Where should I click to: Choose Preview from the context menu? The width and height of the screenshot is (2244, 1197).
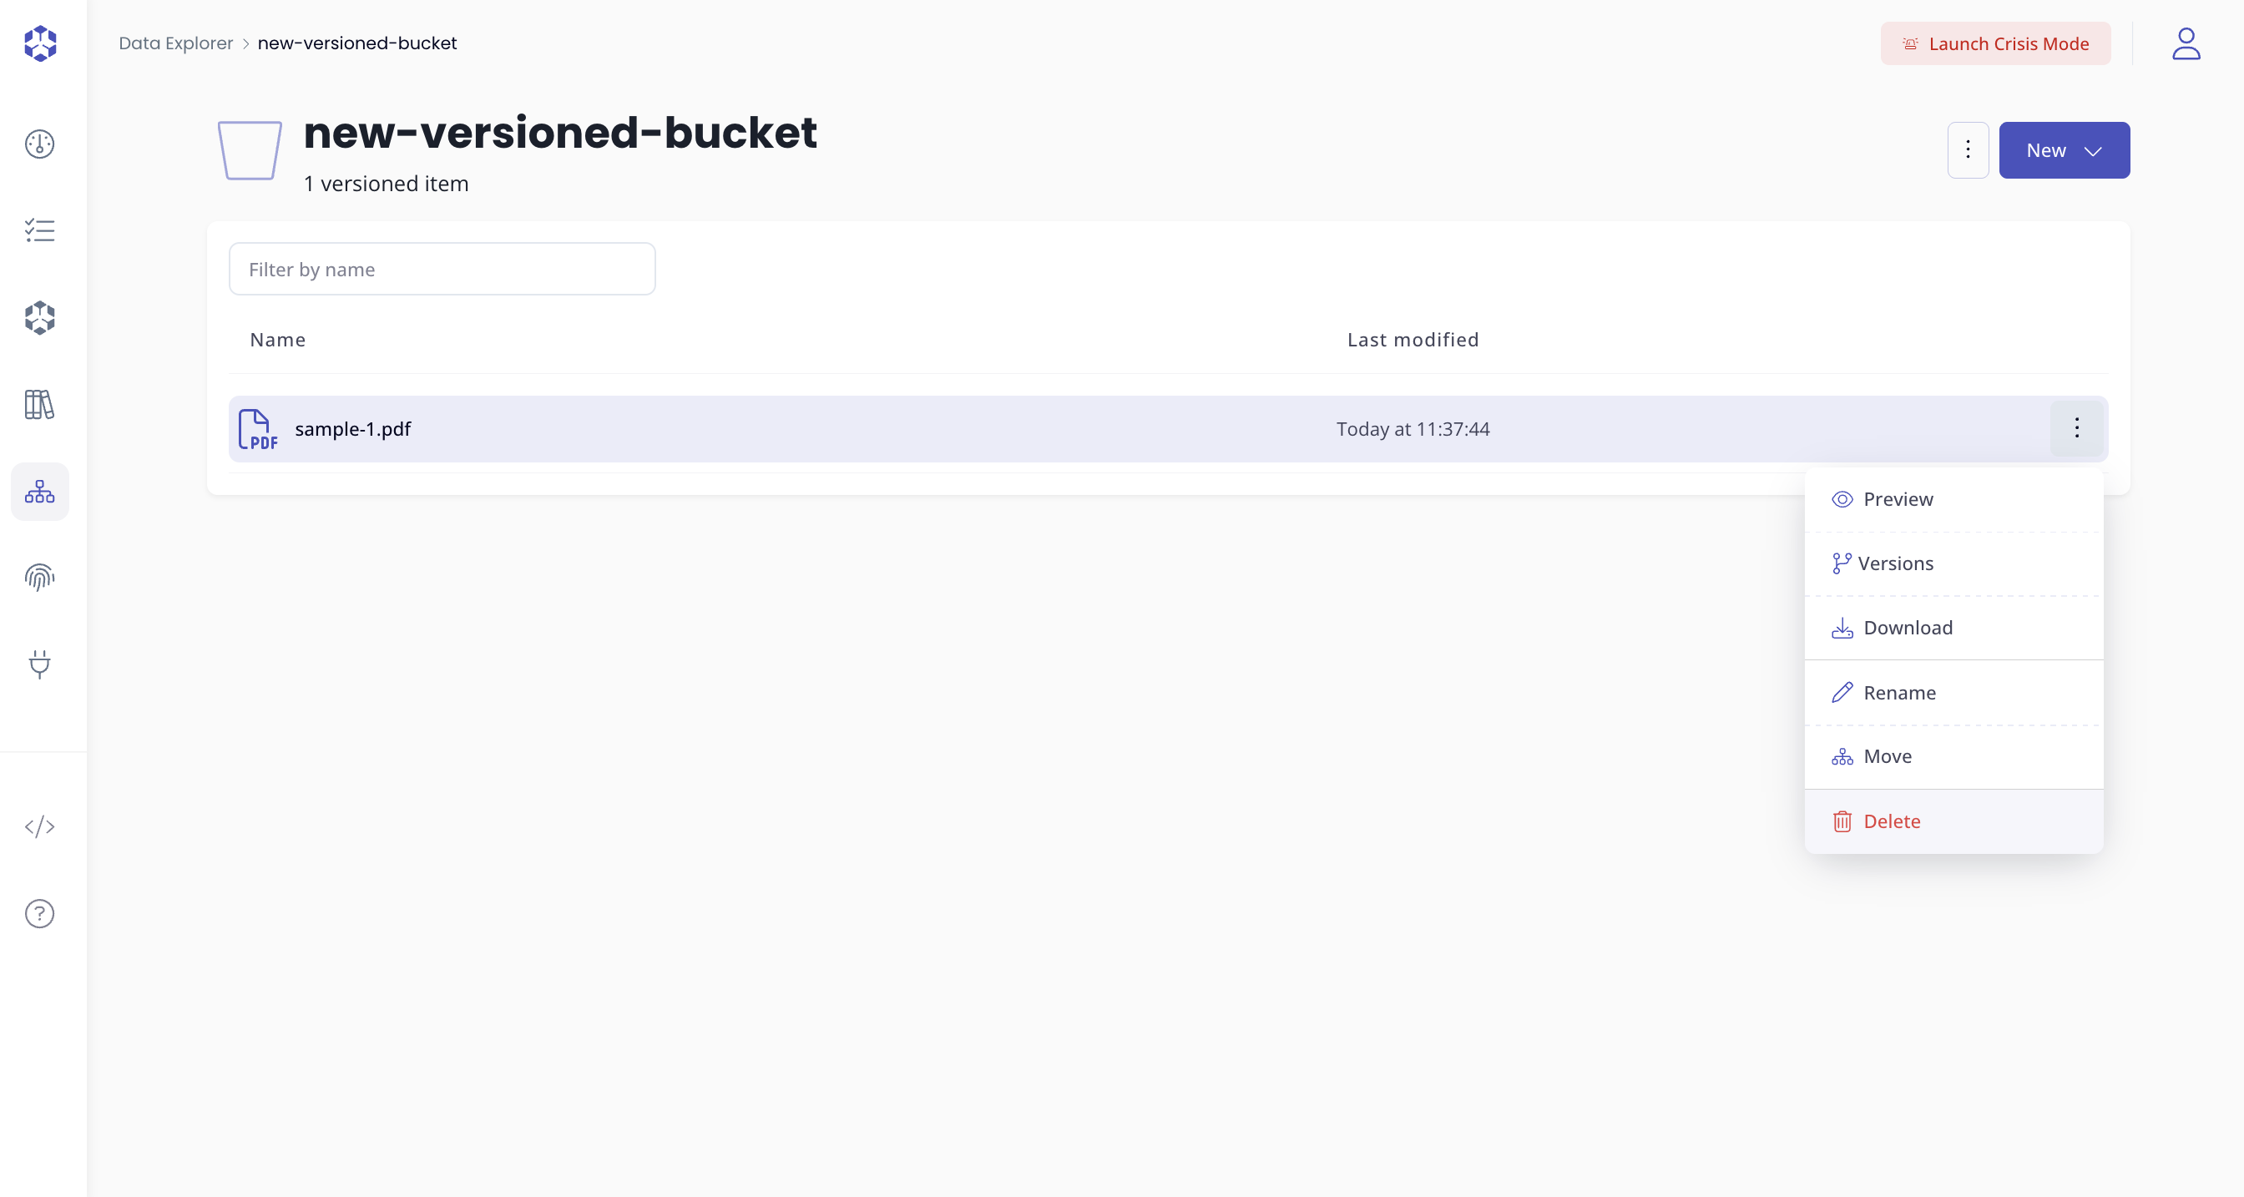[x=1898, y=499]
